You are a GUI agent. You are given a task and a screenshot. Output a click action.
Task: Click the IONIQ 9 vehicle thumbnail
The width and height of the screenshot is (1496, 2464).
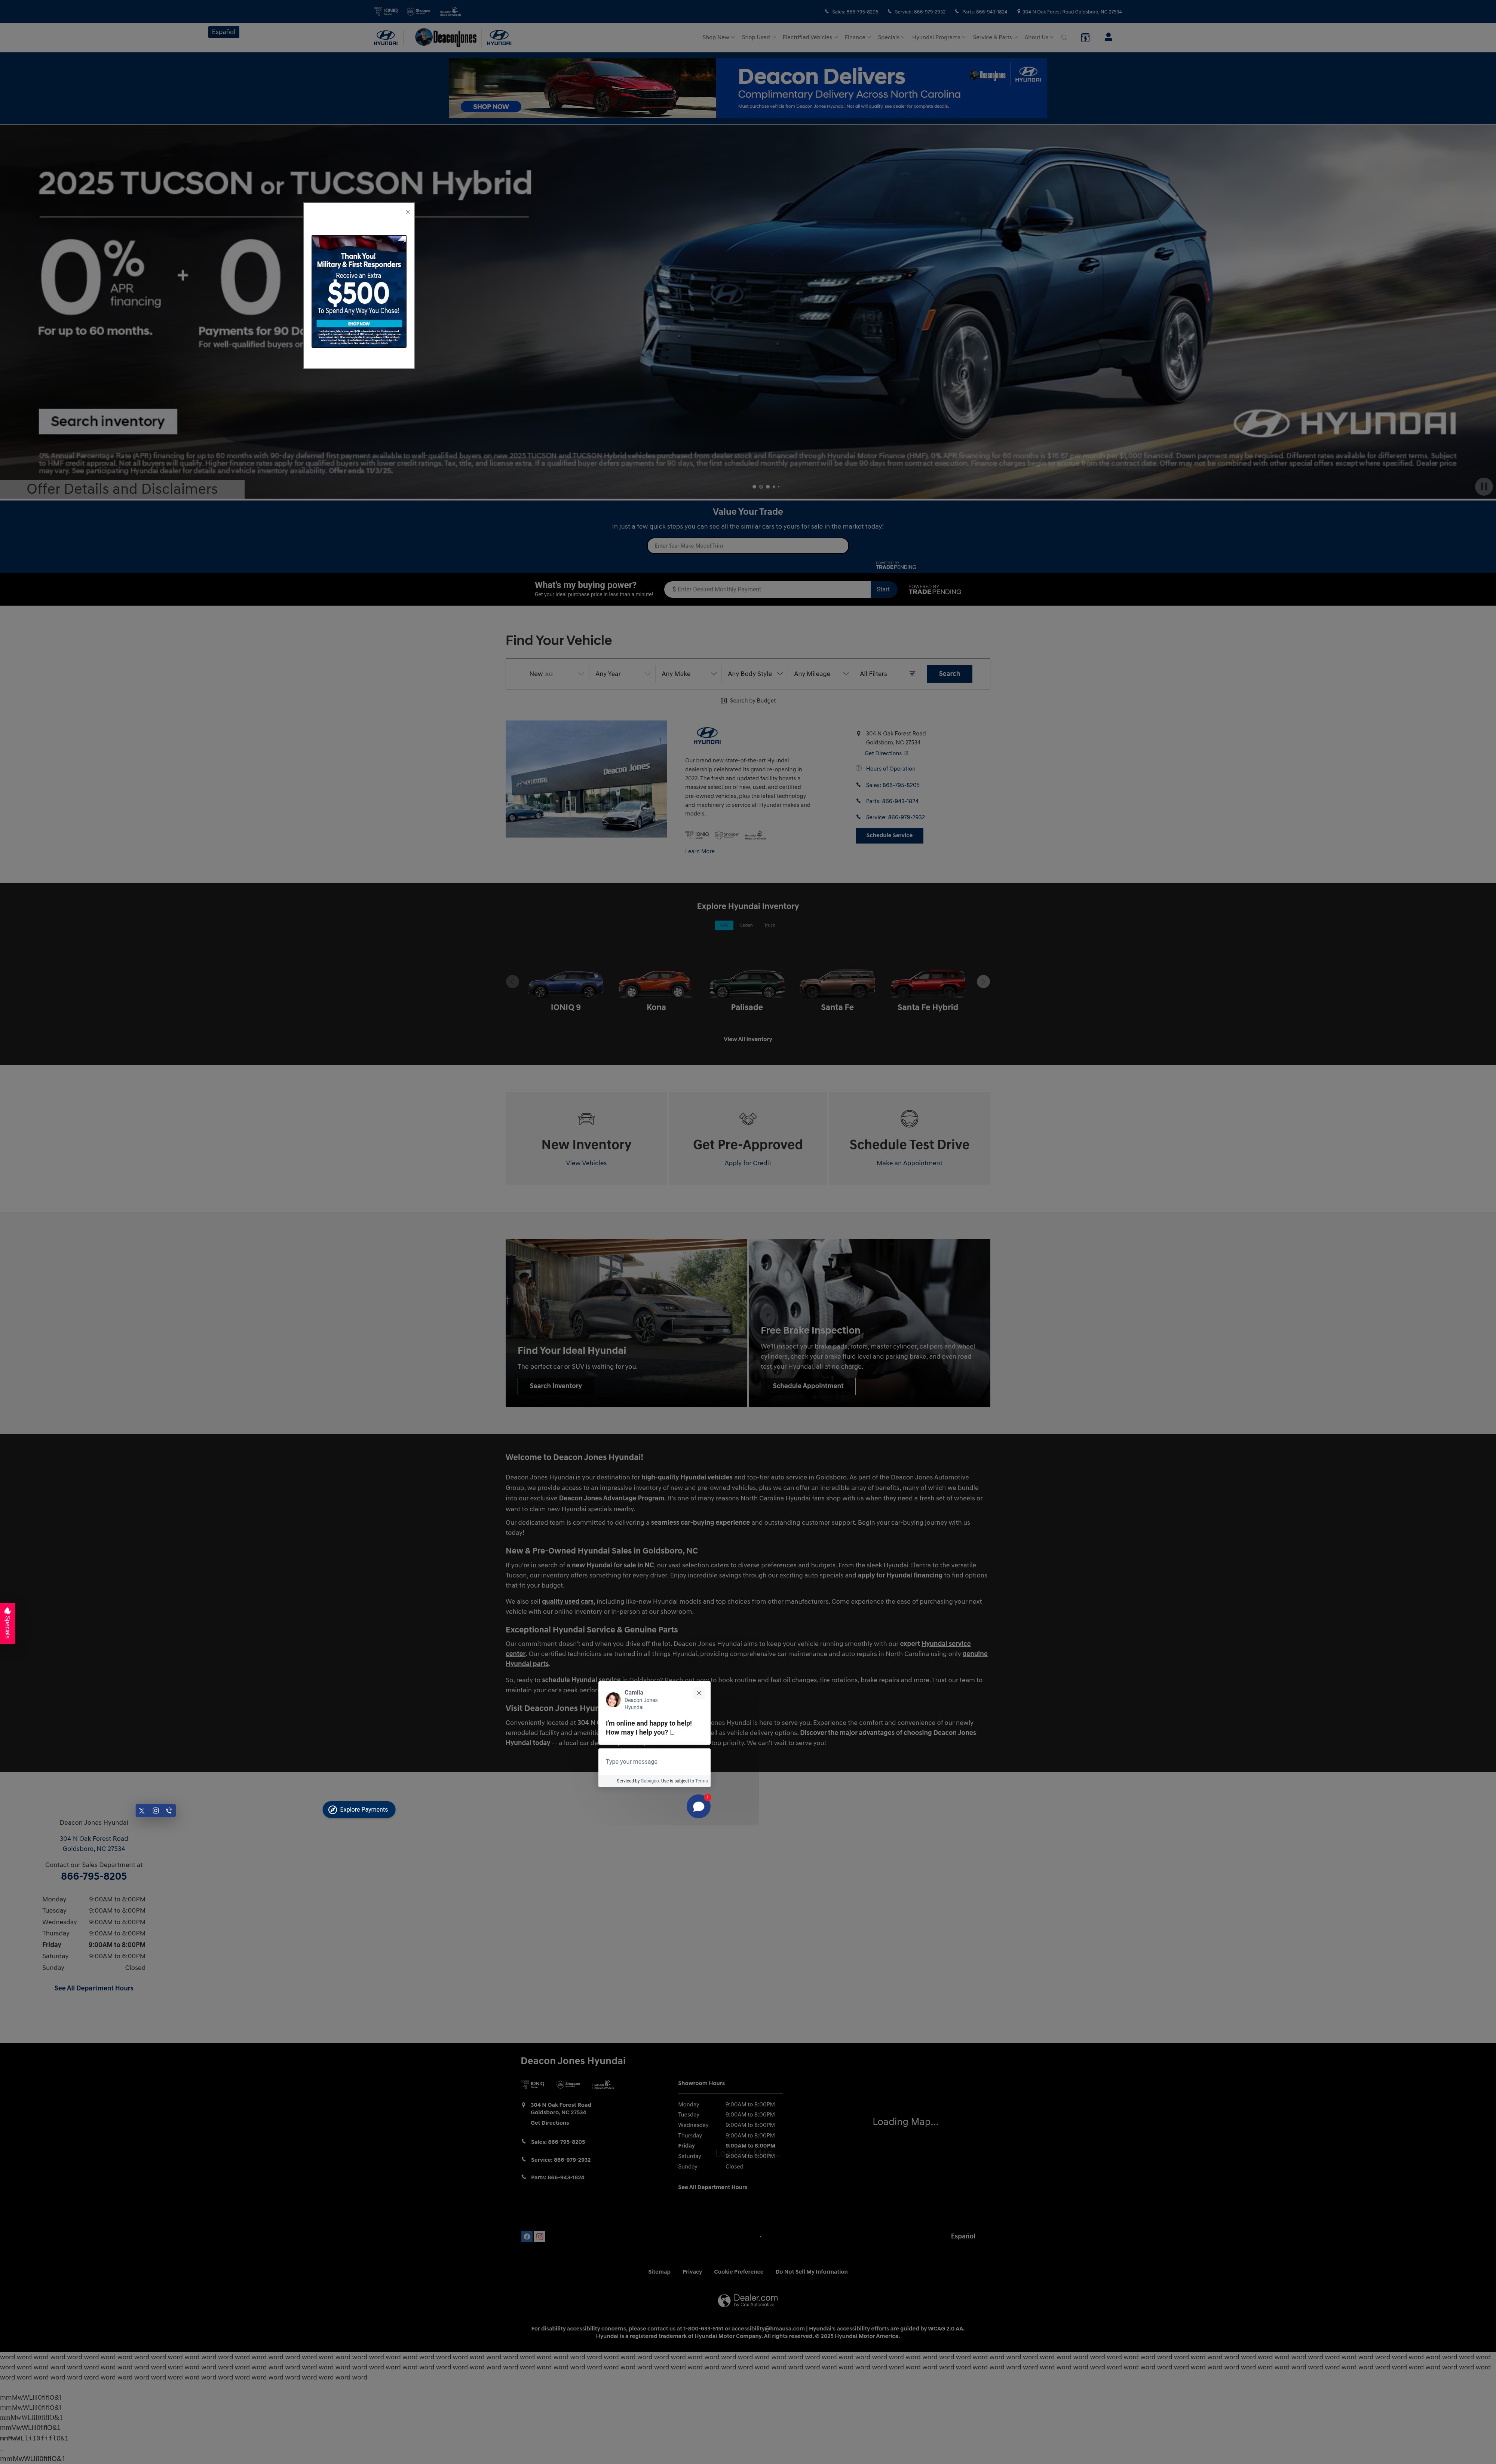click(565, 984)
